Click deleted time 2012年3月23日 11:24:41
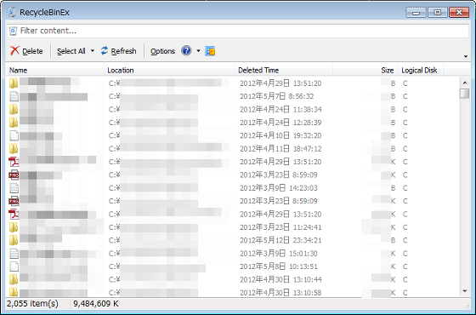 280,227
